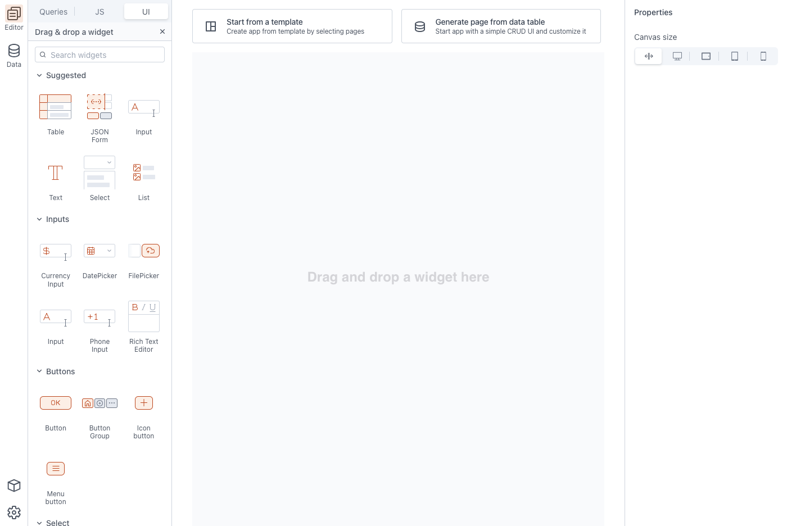Select the Button Group widget

coord(99,403)
